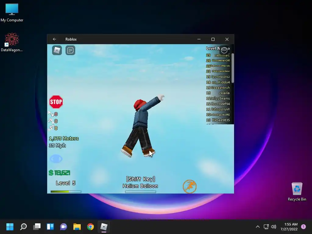The image size is (312, 234).
Task: Select theskyisarainbow in the leaderboard
Action: pyautogui.click(x=221, y=71)
